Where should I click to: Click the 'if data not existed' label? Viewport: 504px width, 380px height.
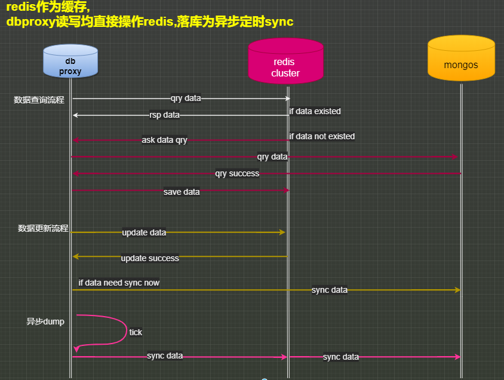coord(322,136)
